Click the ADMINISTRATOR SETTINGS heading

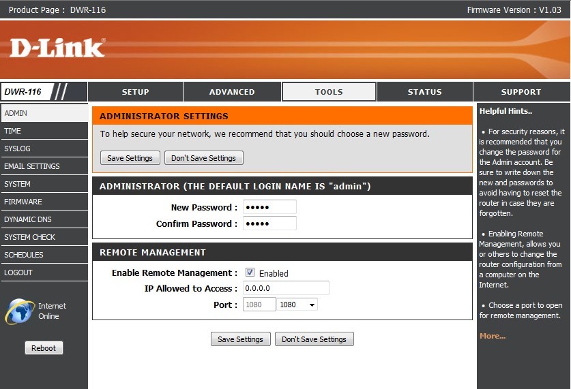coord(164,116)
